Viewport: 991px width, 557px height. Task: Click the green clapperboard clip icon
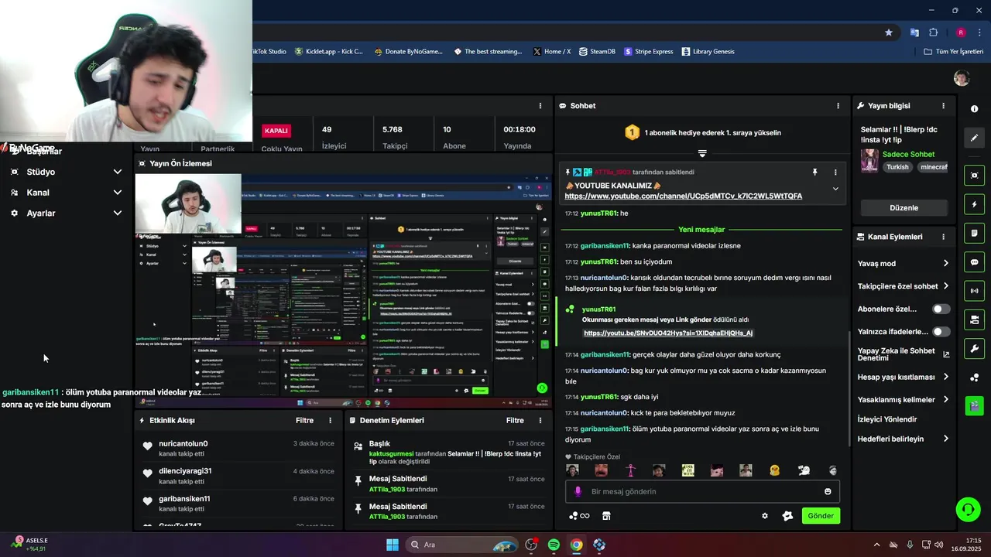point(975,405)
